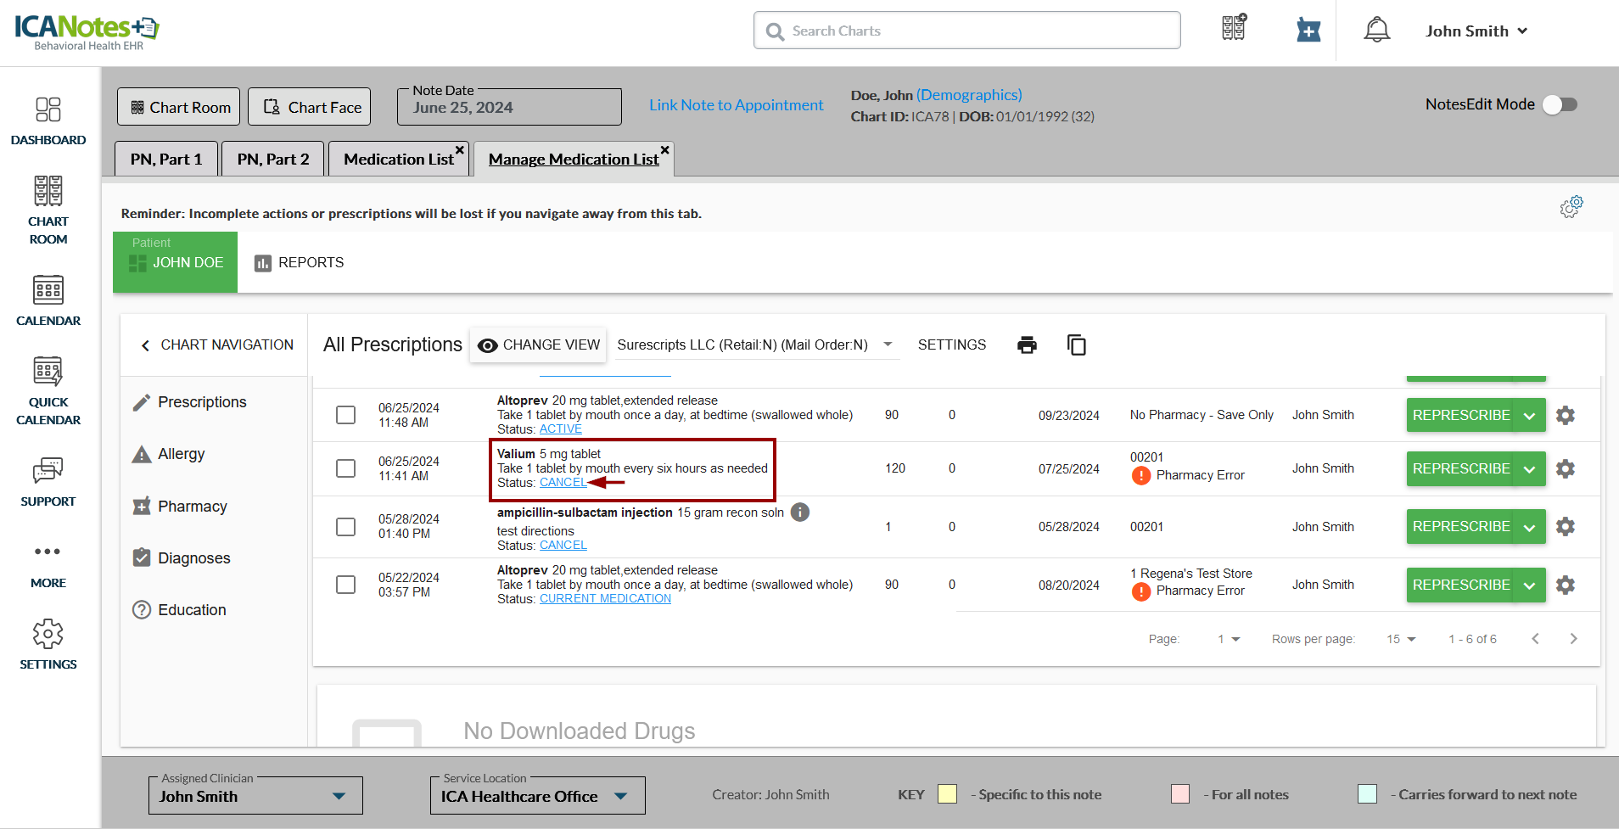This screenshot has height=829, width=1619.
Task: Open Rows per page dropdown
Action: tap(1401, 639)
